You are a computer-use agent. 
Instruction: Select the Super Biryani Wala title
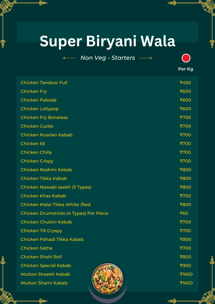click(107, 41)
